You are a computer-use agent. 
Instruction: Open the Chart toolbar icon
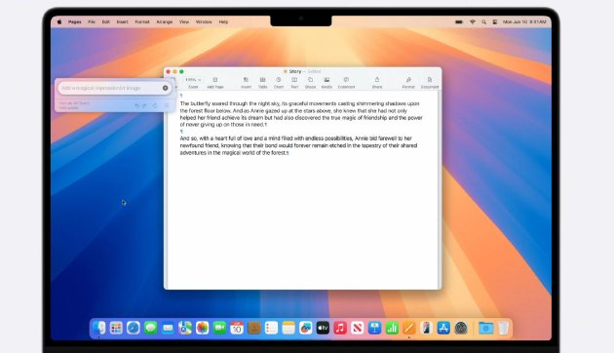(279, 82)
